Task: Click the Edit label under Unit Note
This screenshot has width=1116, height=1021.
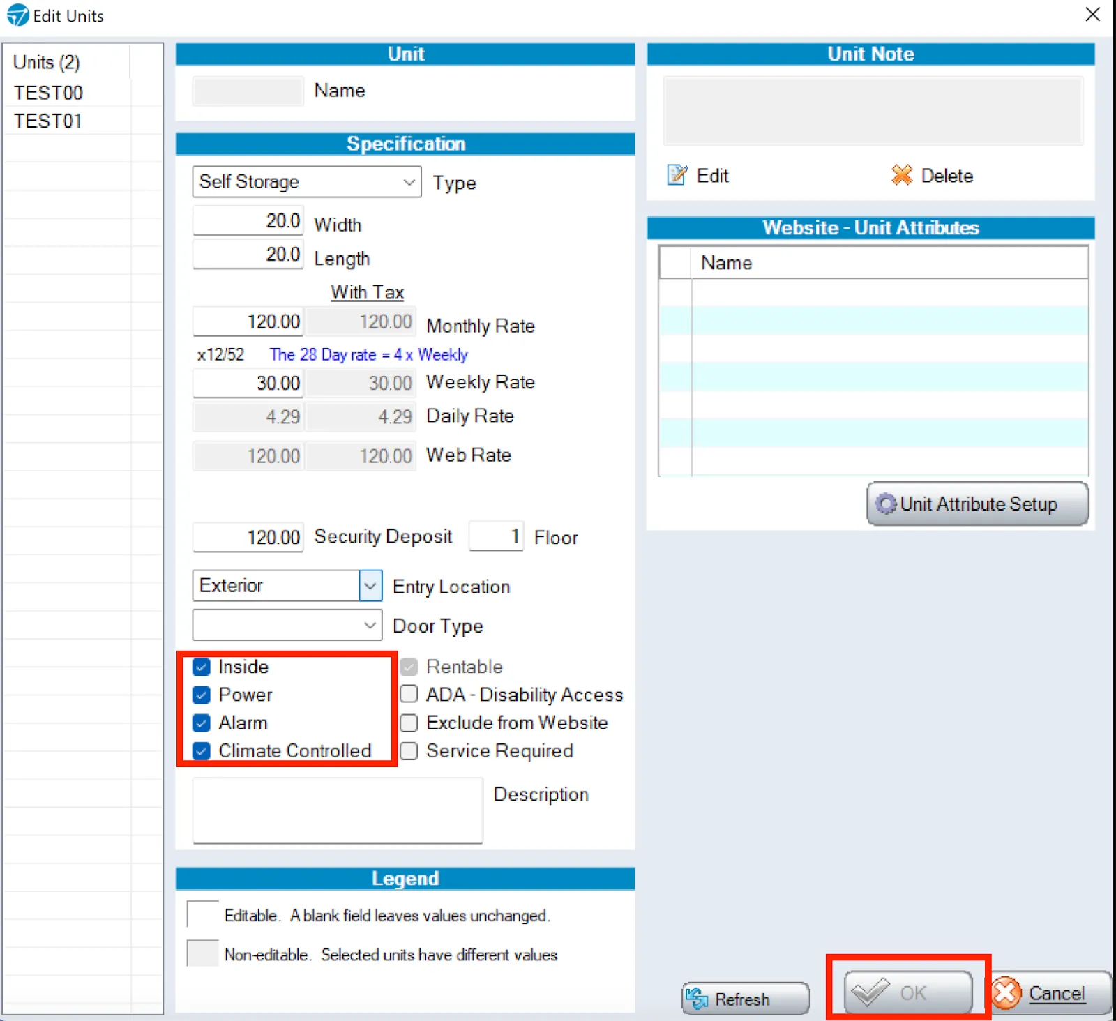Action: [713, 176]
